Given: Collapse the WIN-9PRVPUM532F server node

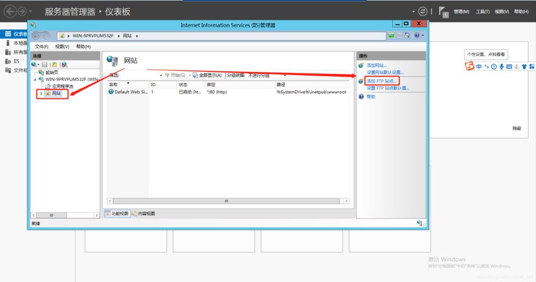Looking at the screenshot, I should click(x=35, y=79).
